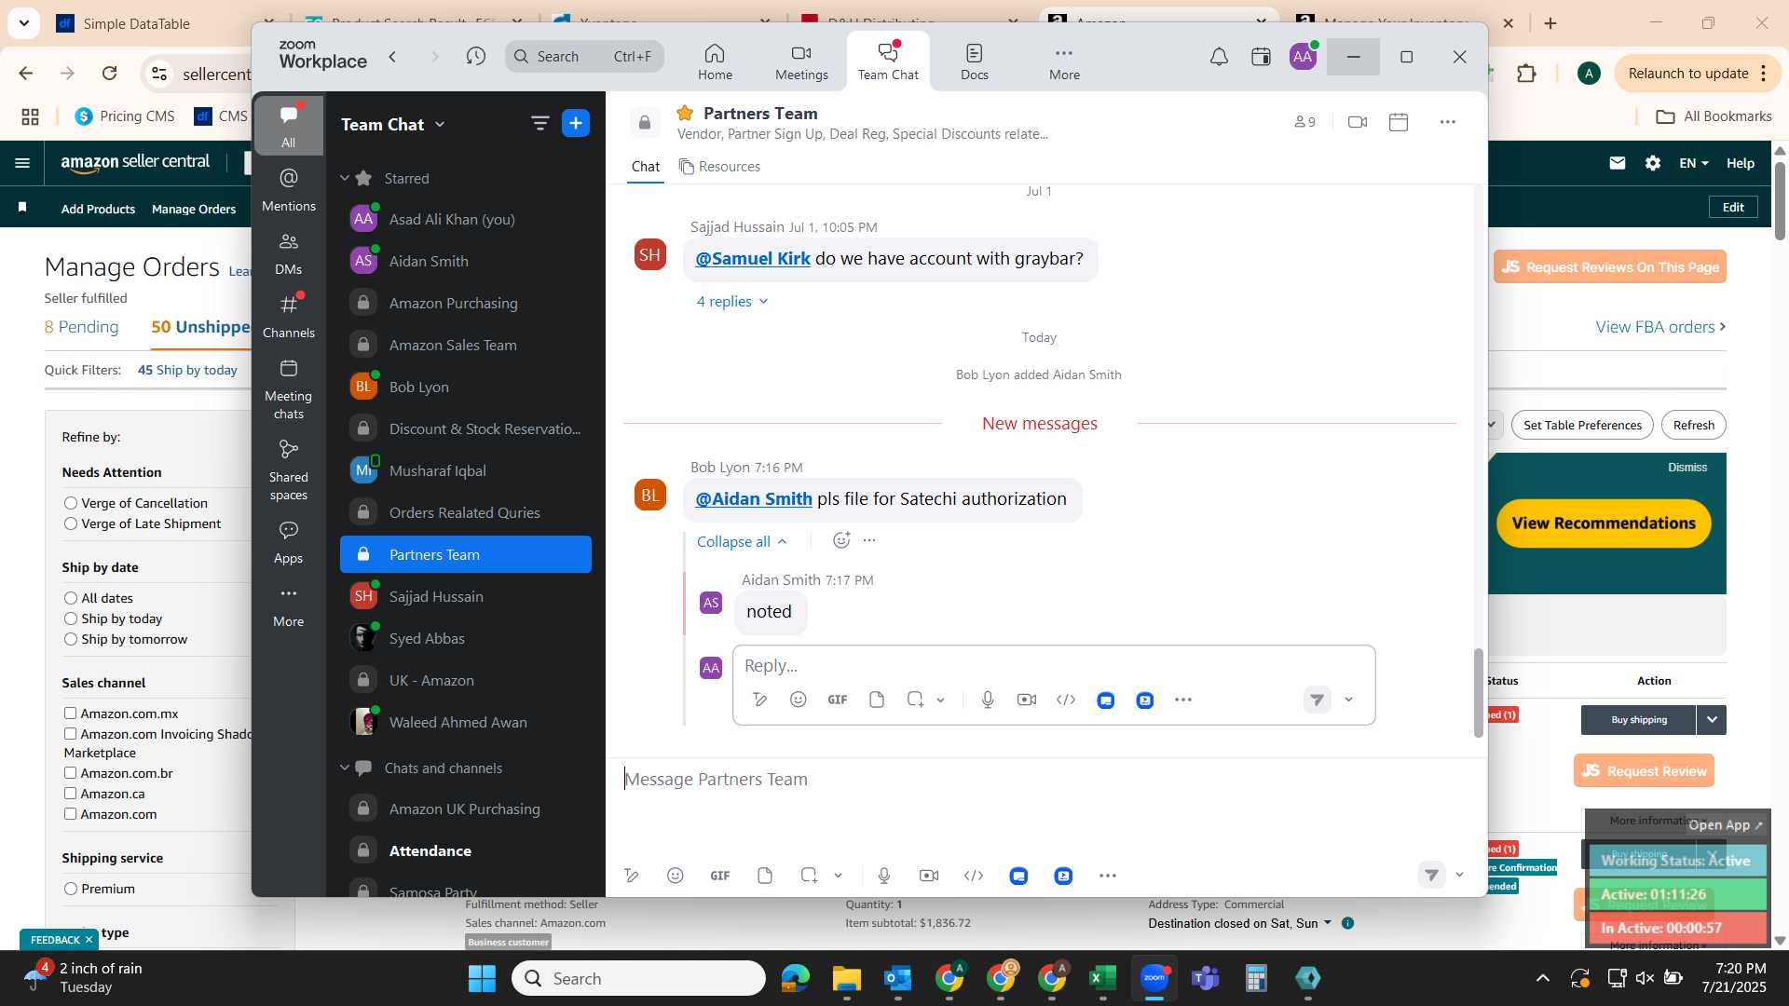Insert emoji in main message toolbar
1789x1006 pixels.
click(676, 876)
